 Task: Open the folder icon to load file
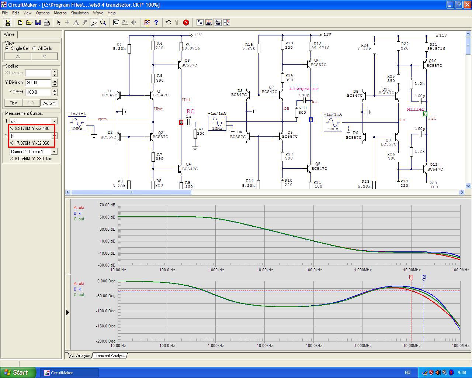pos(29,23)
